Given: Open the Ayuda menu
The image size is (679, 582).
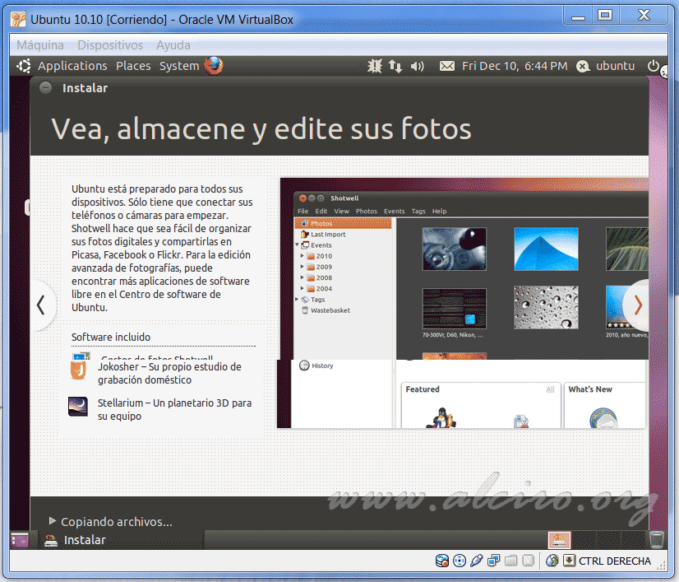Looking at the screenshot, I should 173,45.
